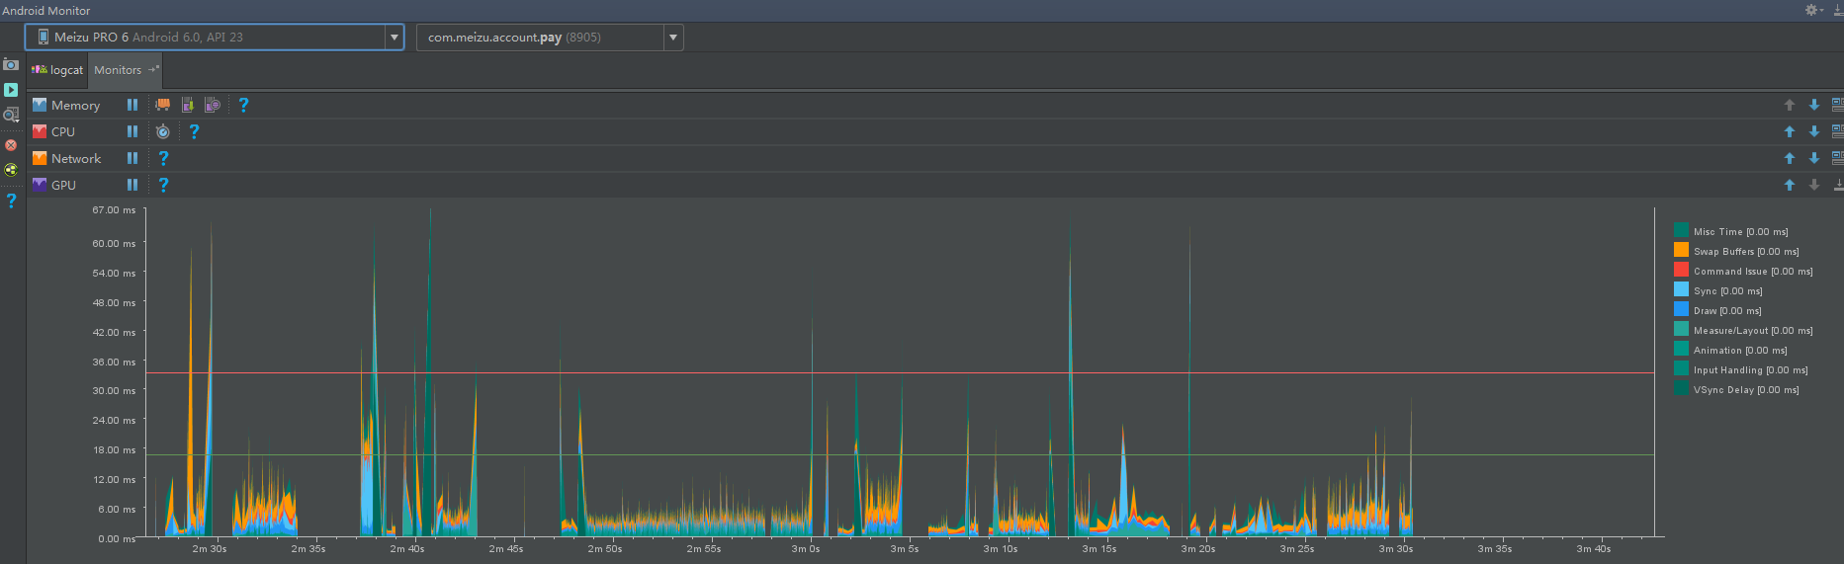Image resolution: width=1844 pixels, height=564 pixels.
Task: Move Network monitor up with arrow
Action: [1790, 158]
